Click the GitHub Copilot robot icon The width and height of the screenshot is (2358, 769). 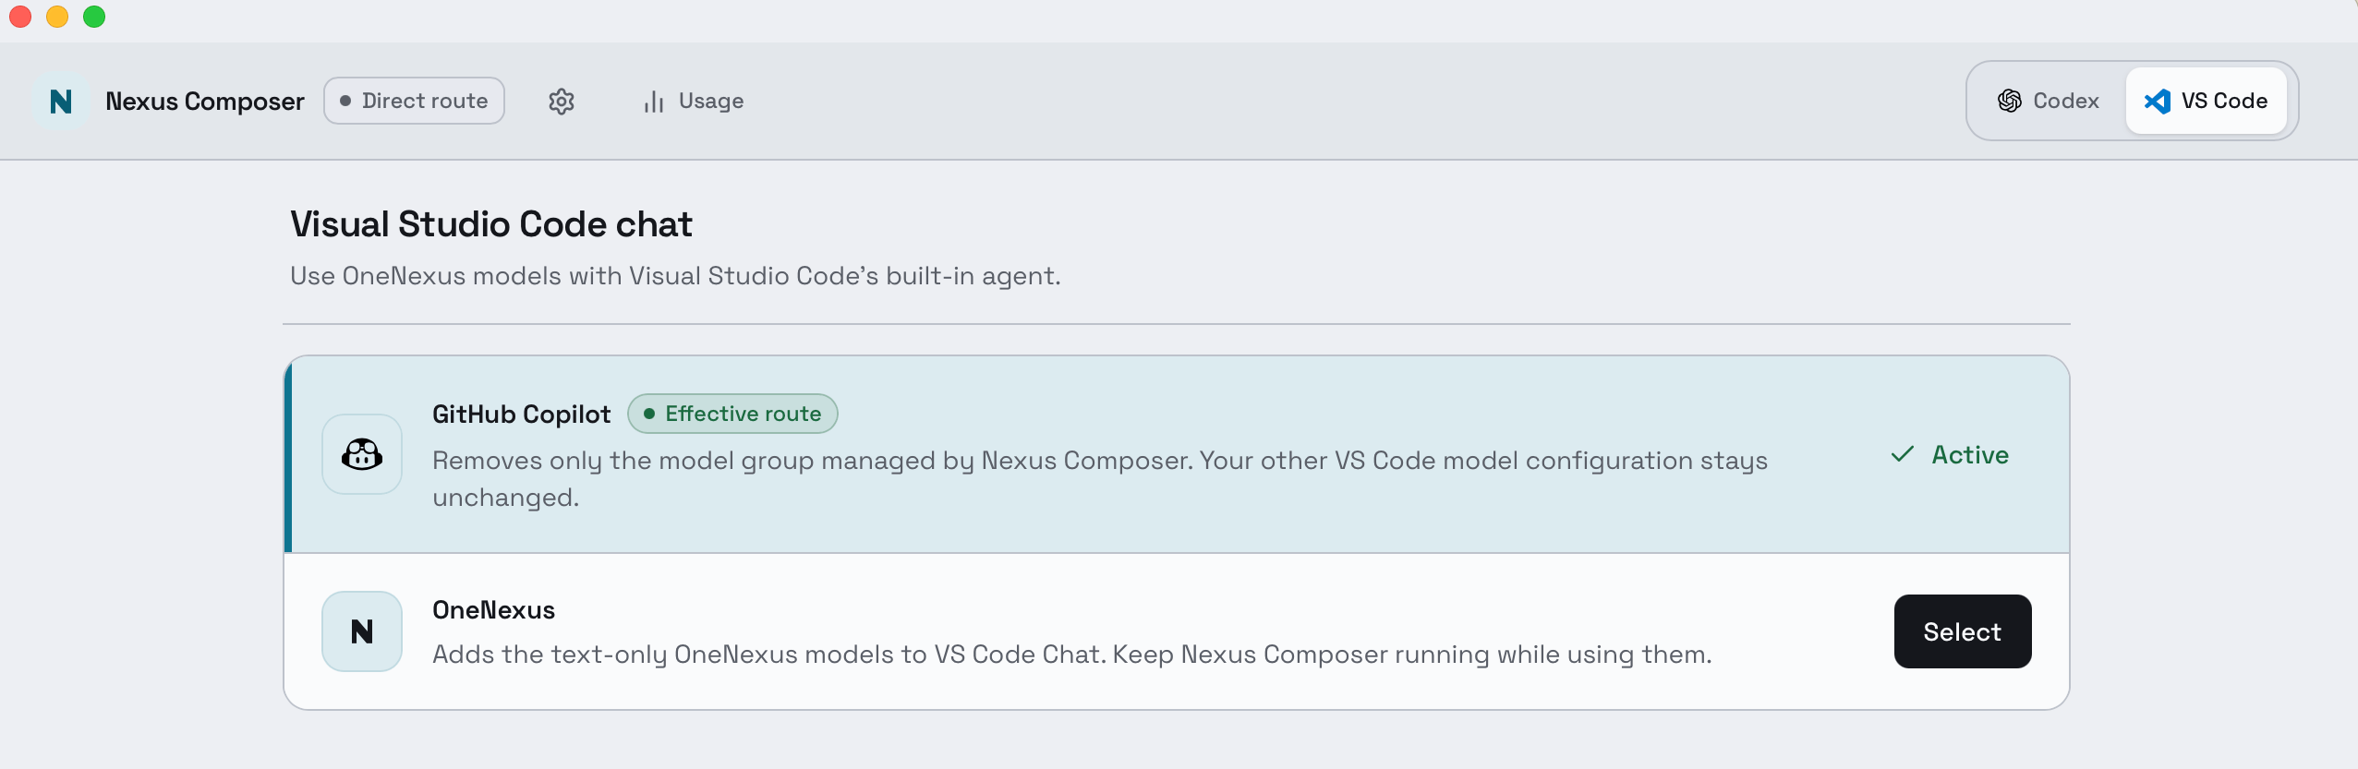click(362, 454)
